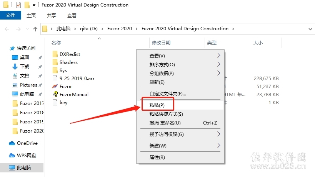Open the 文件 ribbon tab
Image resolution: width=315 pixels, height=177 pixels.
coord(10,15)
